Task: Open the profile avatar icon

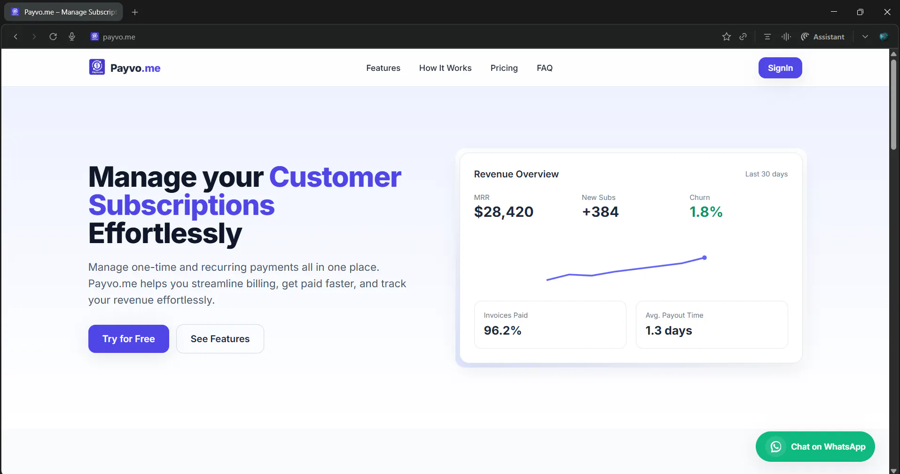Action: [x=884, y=37]
